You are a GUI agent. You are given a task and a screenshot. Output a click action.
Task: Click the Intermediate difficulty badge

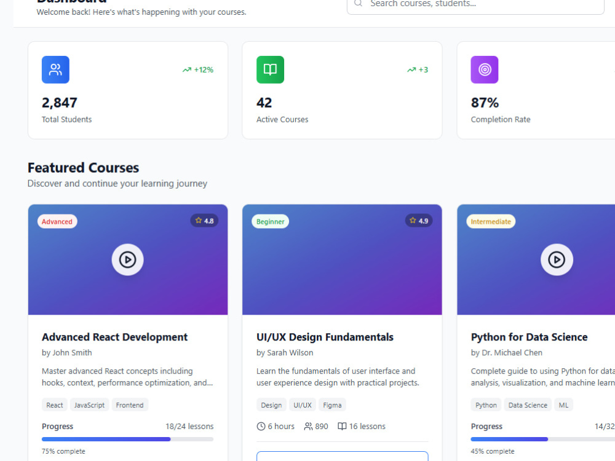point(491,221)
